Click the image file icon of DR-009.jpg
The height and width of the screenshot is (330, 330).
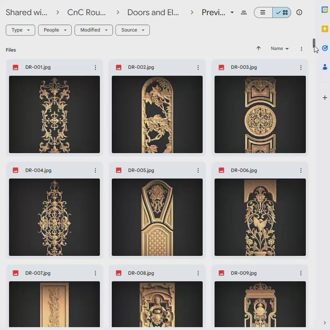point(222,273)
